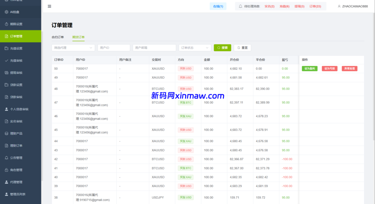Open pending 提现(3) notifications link
The width and height of the screenshot is (375, 204).
(299, 6)
